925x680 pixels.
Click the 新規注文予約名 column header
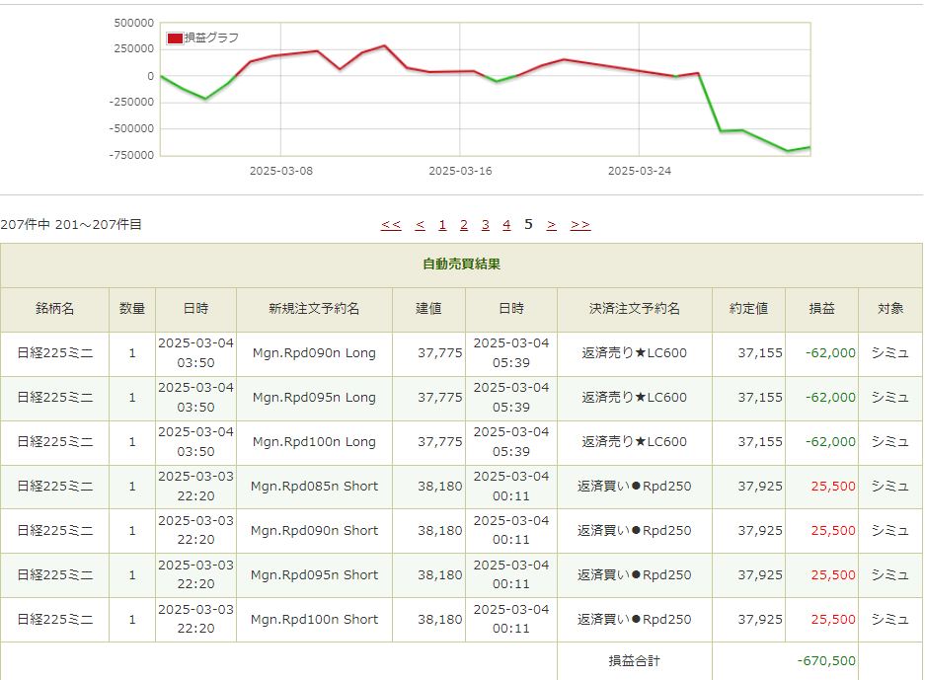(x=314, y=309)
